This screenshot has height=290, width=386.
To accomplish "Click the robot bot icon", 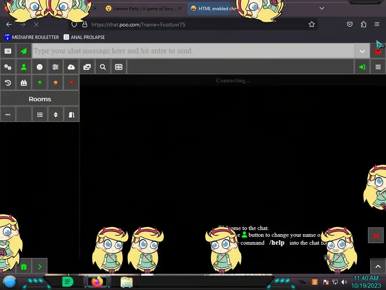I will click(x=24, y=83).
